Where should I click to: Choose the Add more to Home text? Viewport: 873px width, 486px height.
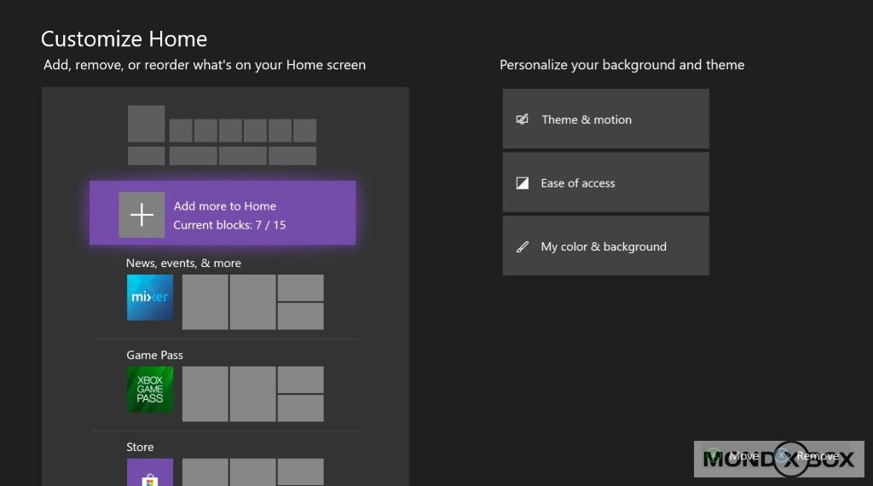pos(225,205)
